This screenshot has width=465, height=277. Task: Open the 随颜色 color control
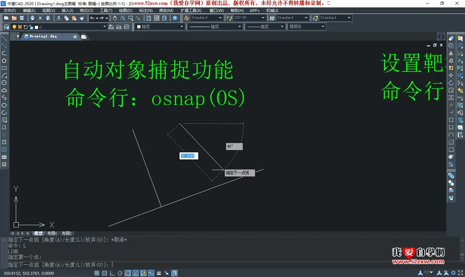322,27
